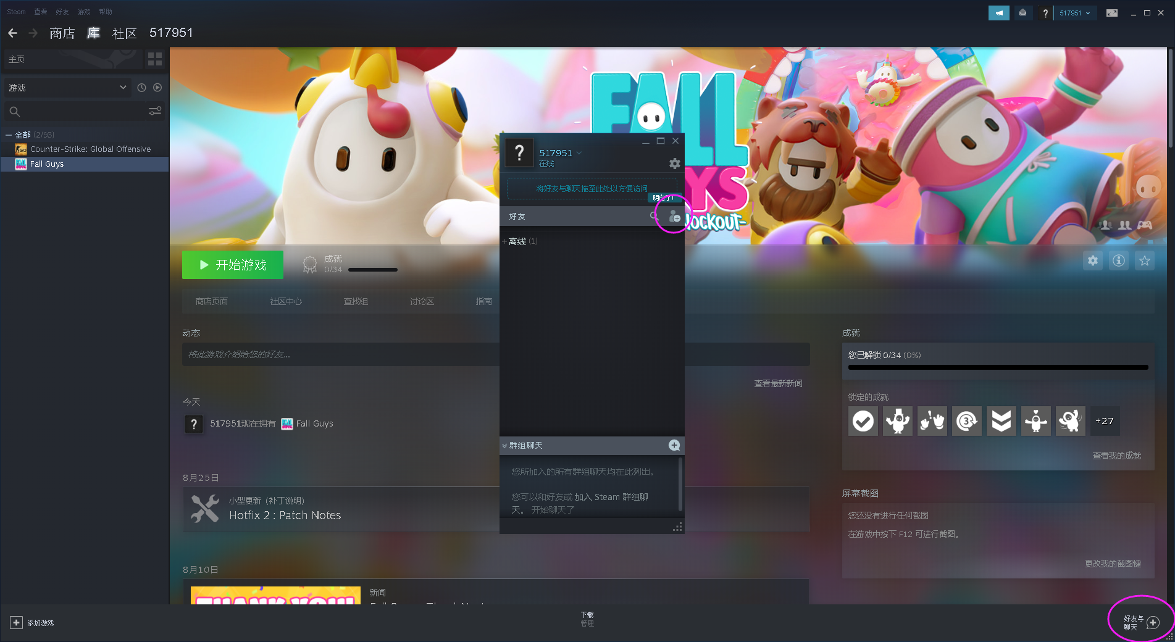This screenshot has width=1175, height=642.
Task: Toggle favorite star for Fall Guys
Action: tap(1145, 261)
